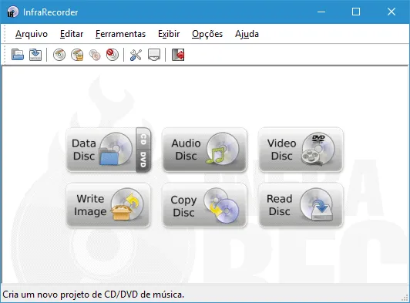Screen dimensions: 410x303
Task: Open configuration via the wrench and scissors icon
Action: tap(136, 55)
